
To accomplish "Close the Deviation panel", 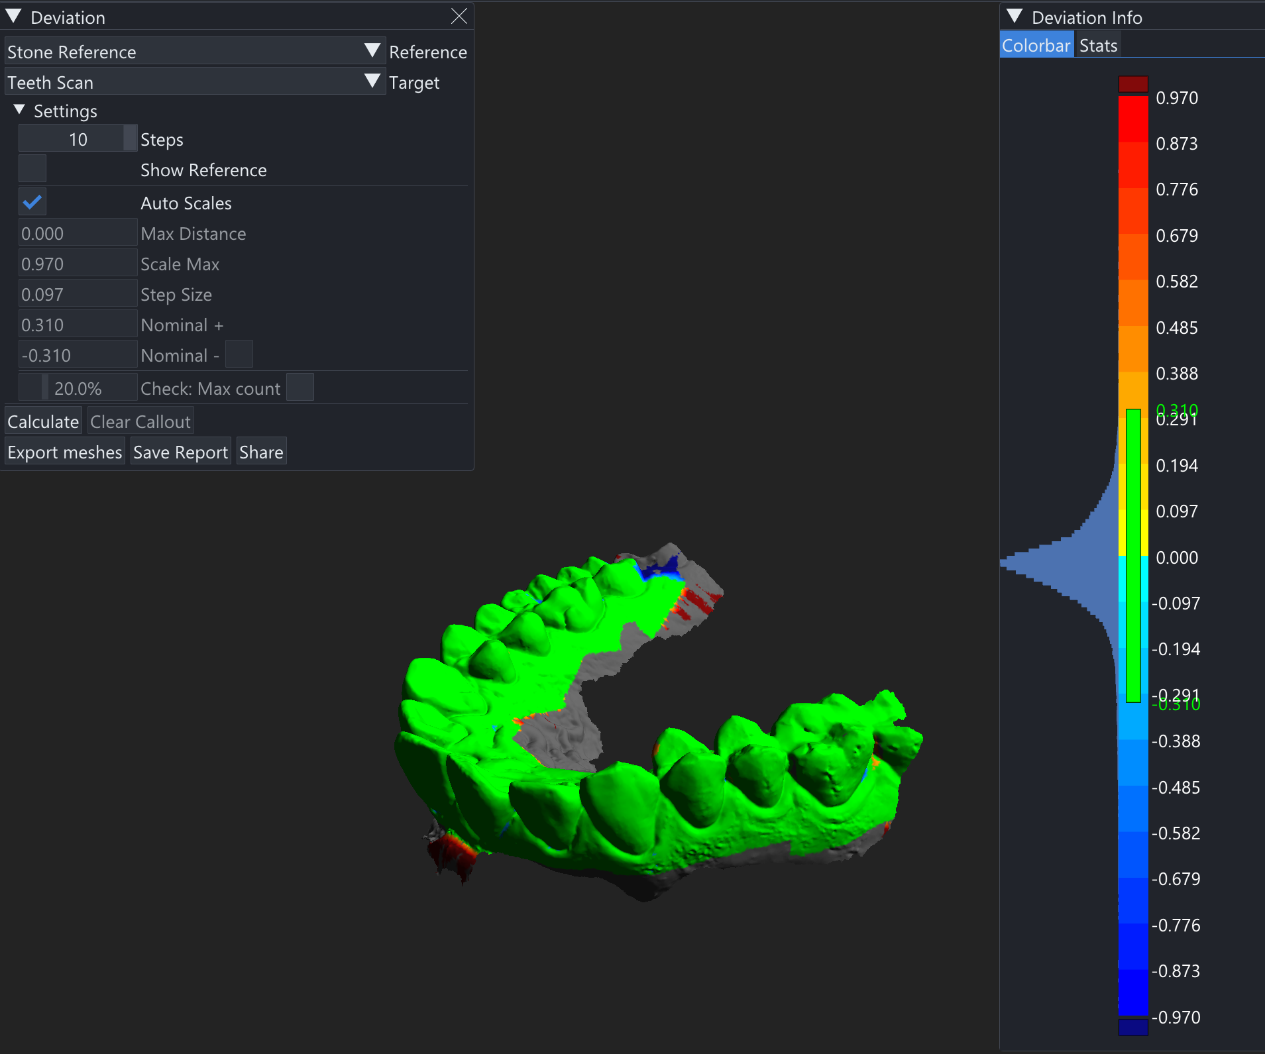I will [459, 17].
